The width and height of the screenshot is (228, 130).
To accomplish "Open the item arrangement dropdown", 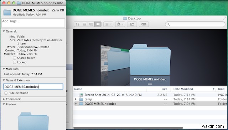I will (x=108, y=24).
